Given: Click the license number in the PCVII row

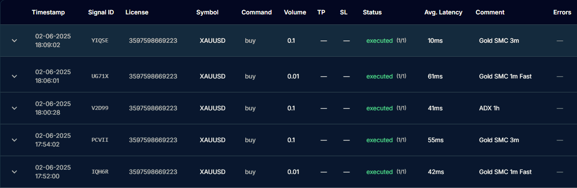Looking at the screenshot, I should pyautogui.click(x=153, y=140).
